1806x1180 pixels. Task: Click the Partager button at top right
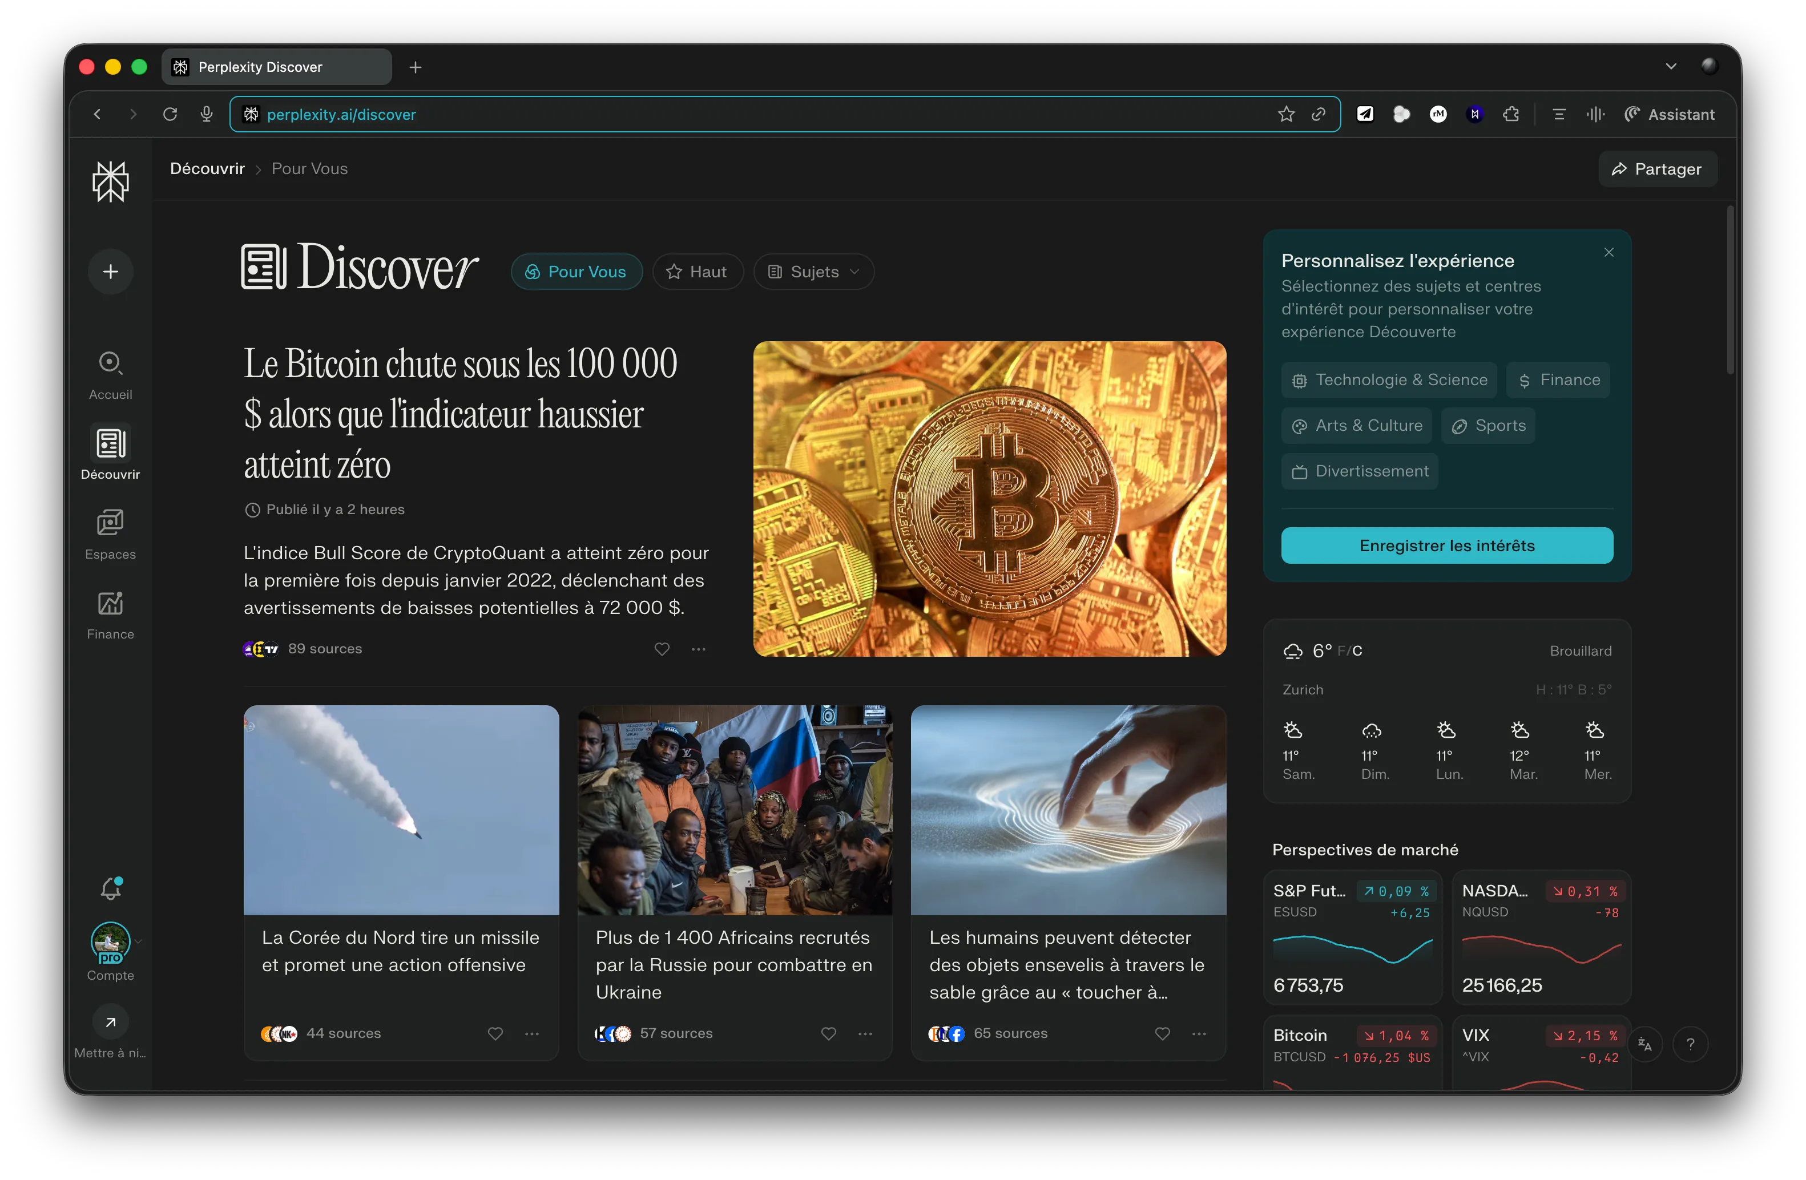[1656, 168]
